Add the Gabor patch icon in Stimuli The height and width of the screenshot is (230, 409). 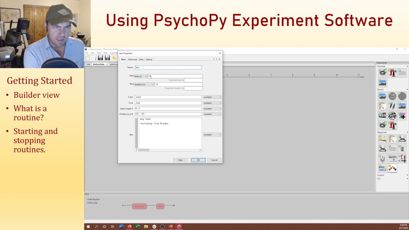click(x=392, y=106)
